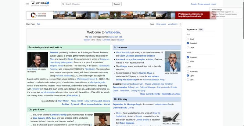
Task: Click the anyone can edit link
Action: (115, 37)
